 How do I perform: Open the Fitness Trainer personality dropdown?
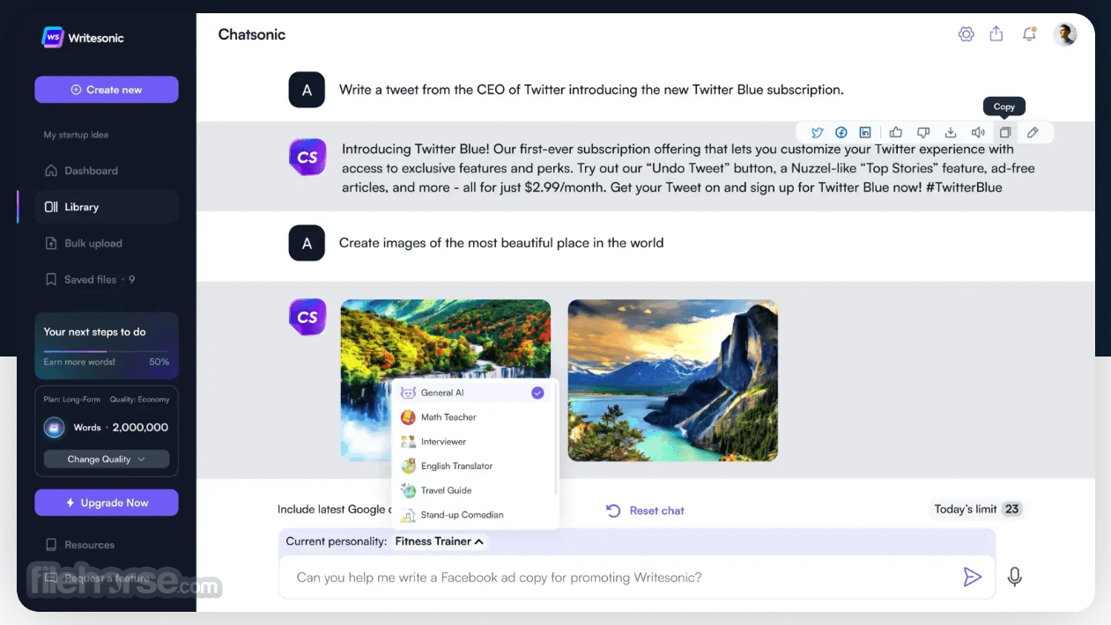click(440, 541)
